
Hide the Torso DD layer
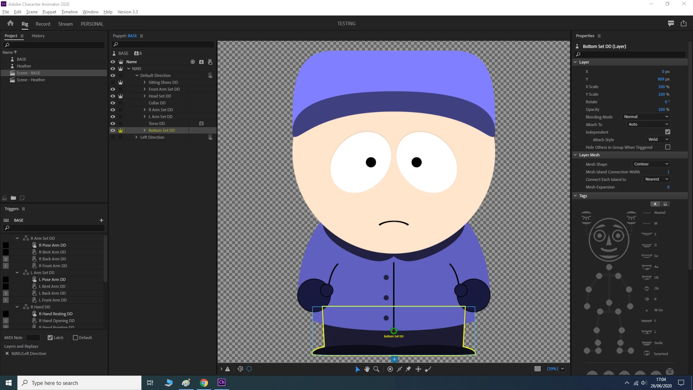click(x=113, y=123)
